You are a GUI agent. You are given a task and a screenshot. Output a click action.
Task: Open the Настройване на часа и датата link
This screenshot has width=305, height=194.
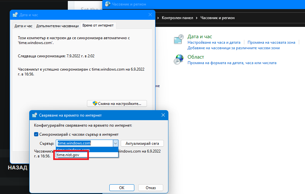tap(214, 42)
